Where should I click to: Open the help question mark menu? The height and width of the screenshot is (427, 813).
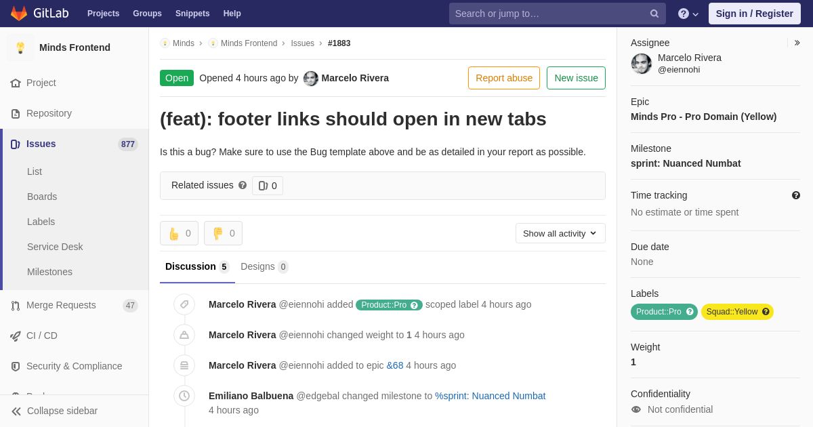click(688, 14)
